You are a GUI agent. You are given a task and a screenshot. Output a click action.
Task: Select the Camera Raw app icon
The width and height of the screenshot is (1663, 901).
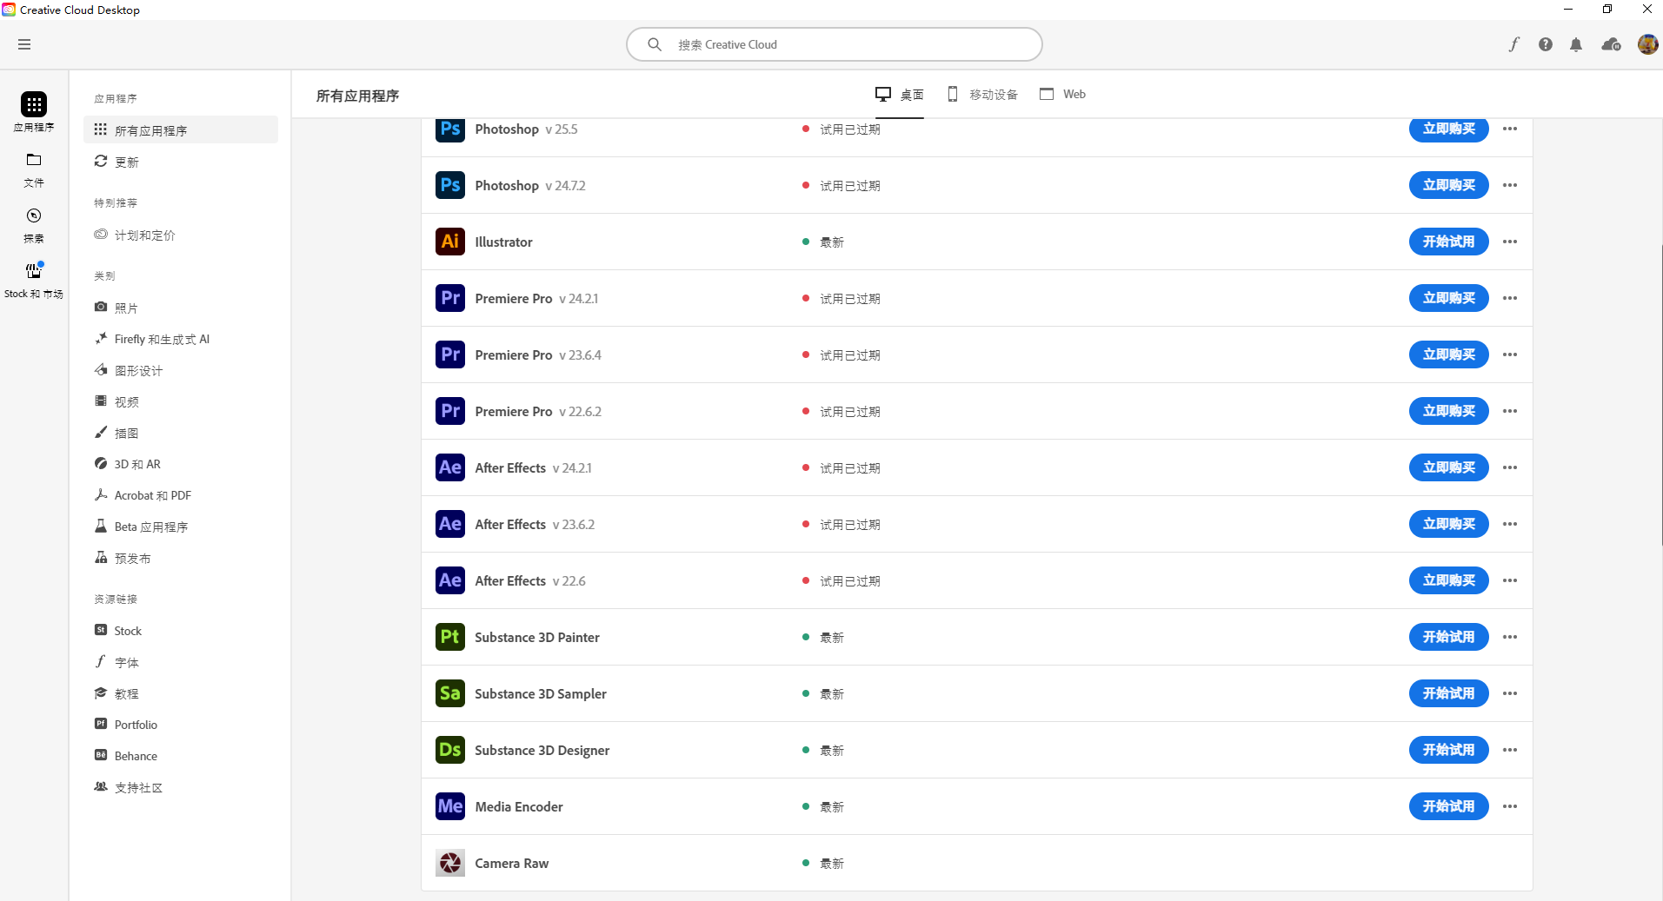coord(449,863)
